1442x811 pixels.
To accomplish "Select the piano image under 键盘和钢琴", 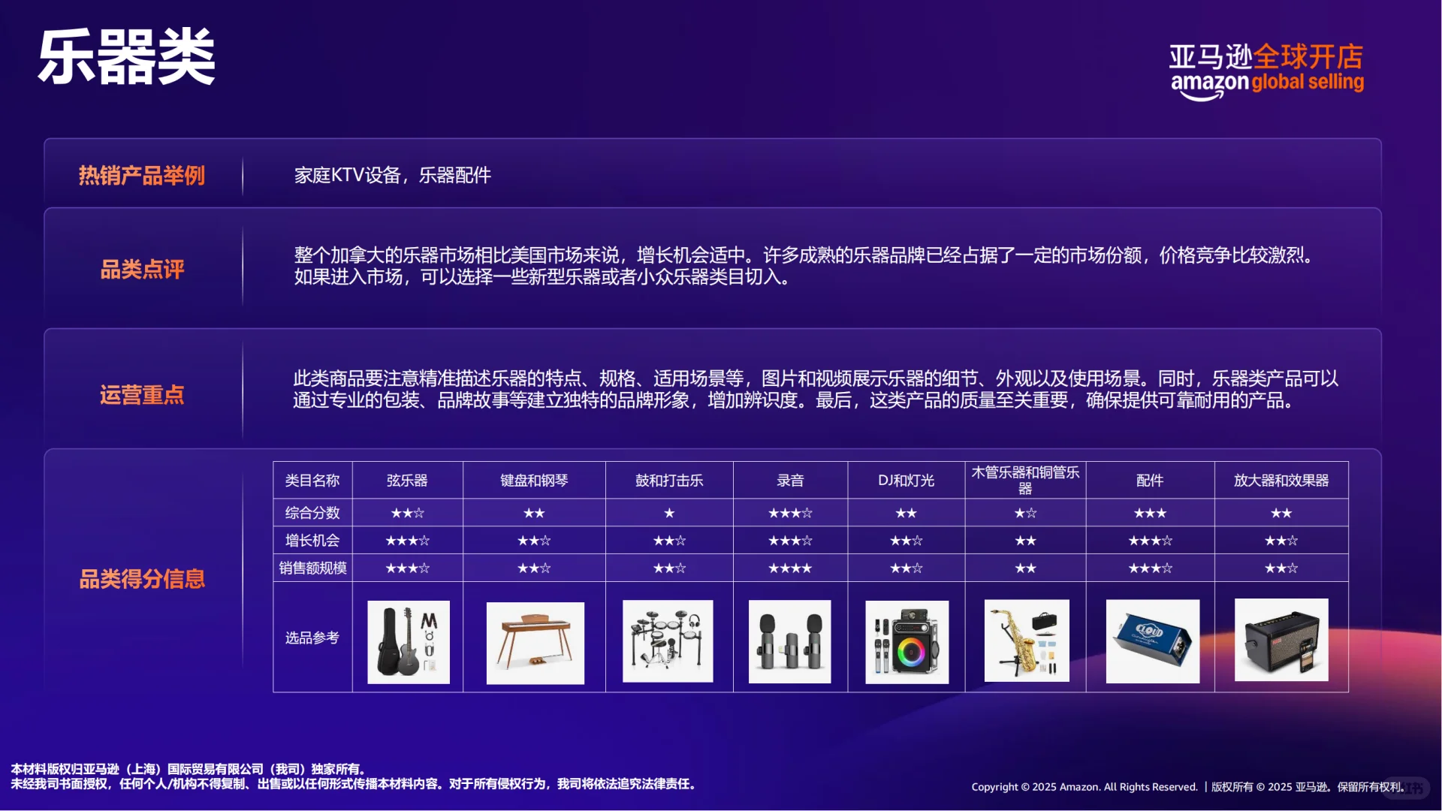I will 535,642.
